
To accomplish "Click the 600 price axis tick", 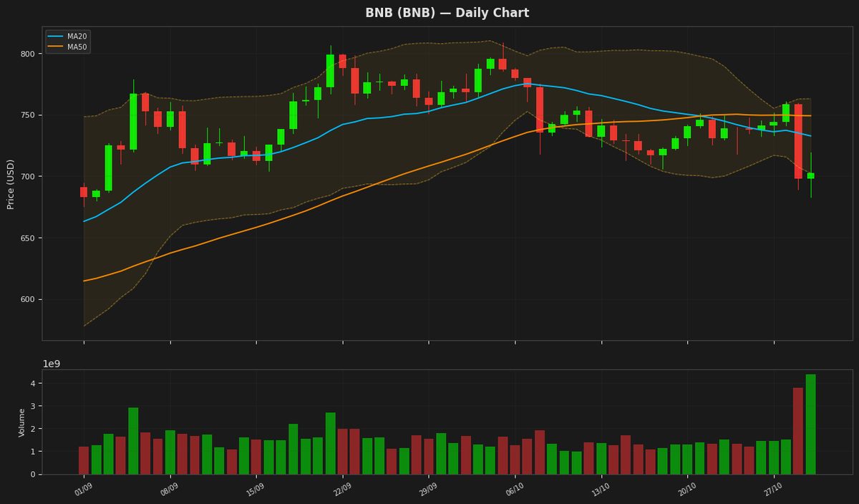I will click(28, 300).
